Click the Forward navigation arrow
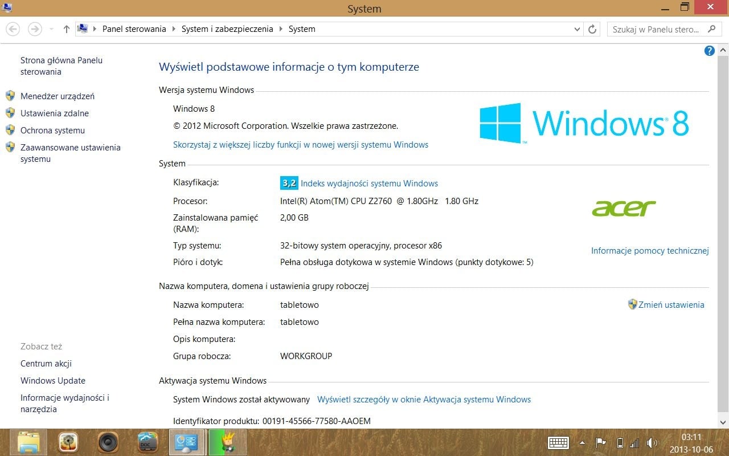The height and width of the screenshot is (456, 729). tap(35, 29)
